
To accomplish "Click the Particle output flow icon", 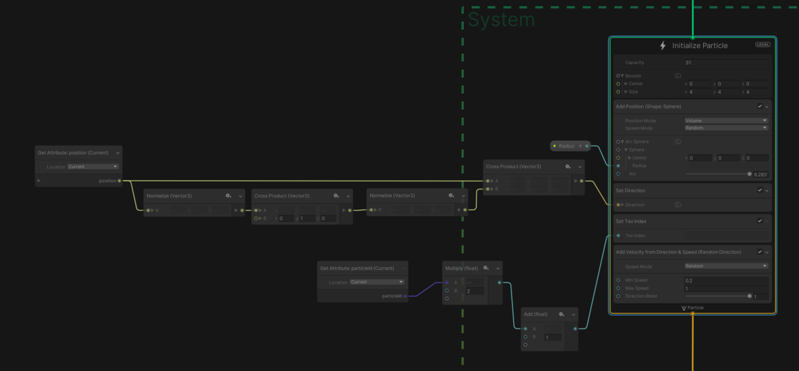I will tap(684, 308).
